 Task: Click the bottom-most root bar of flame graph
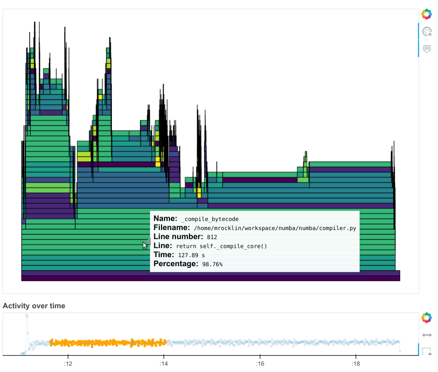pos(211,278)
